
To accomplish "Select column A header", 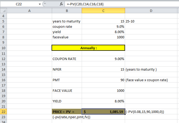I will [29, 11].
